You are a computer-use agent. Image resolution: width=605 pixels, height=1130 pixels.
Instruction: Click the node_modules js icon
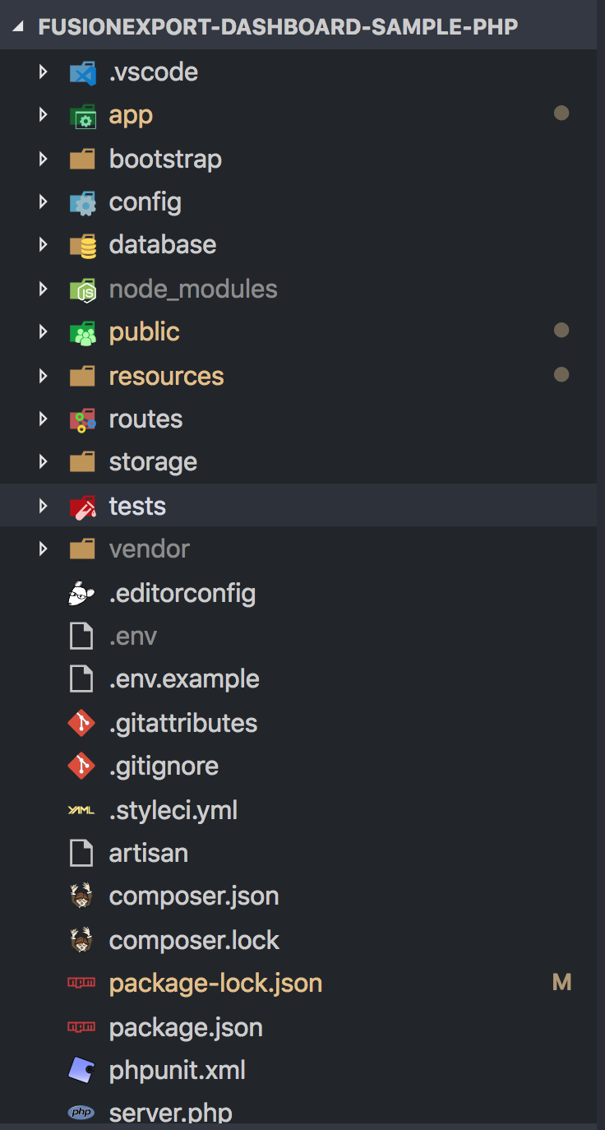[x=82, y=288]
